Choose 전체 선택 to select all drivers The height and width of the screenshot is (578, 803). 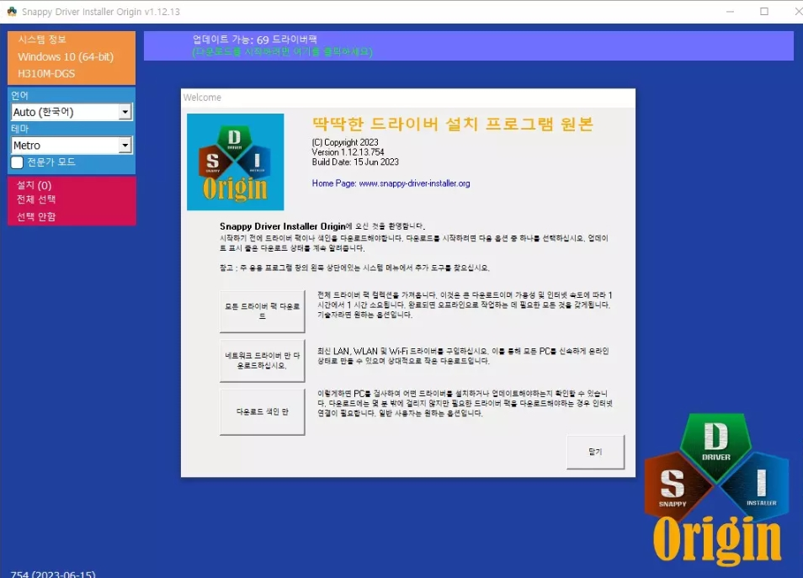click(x=36, y=199)
